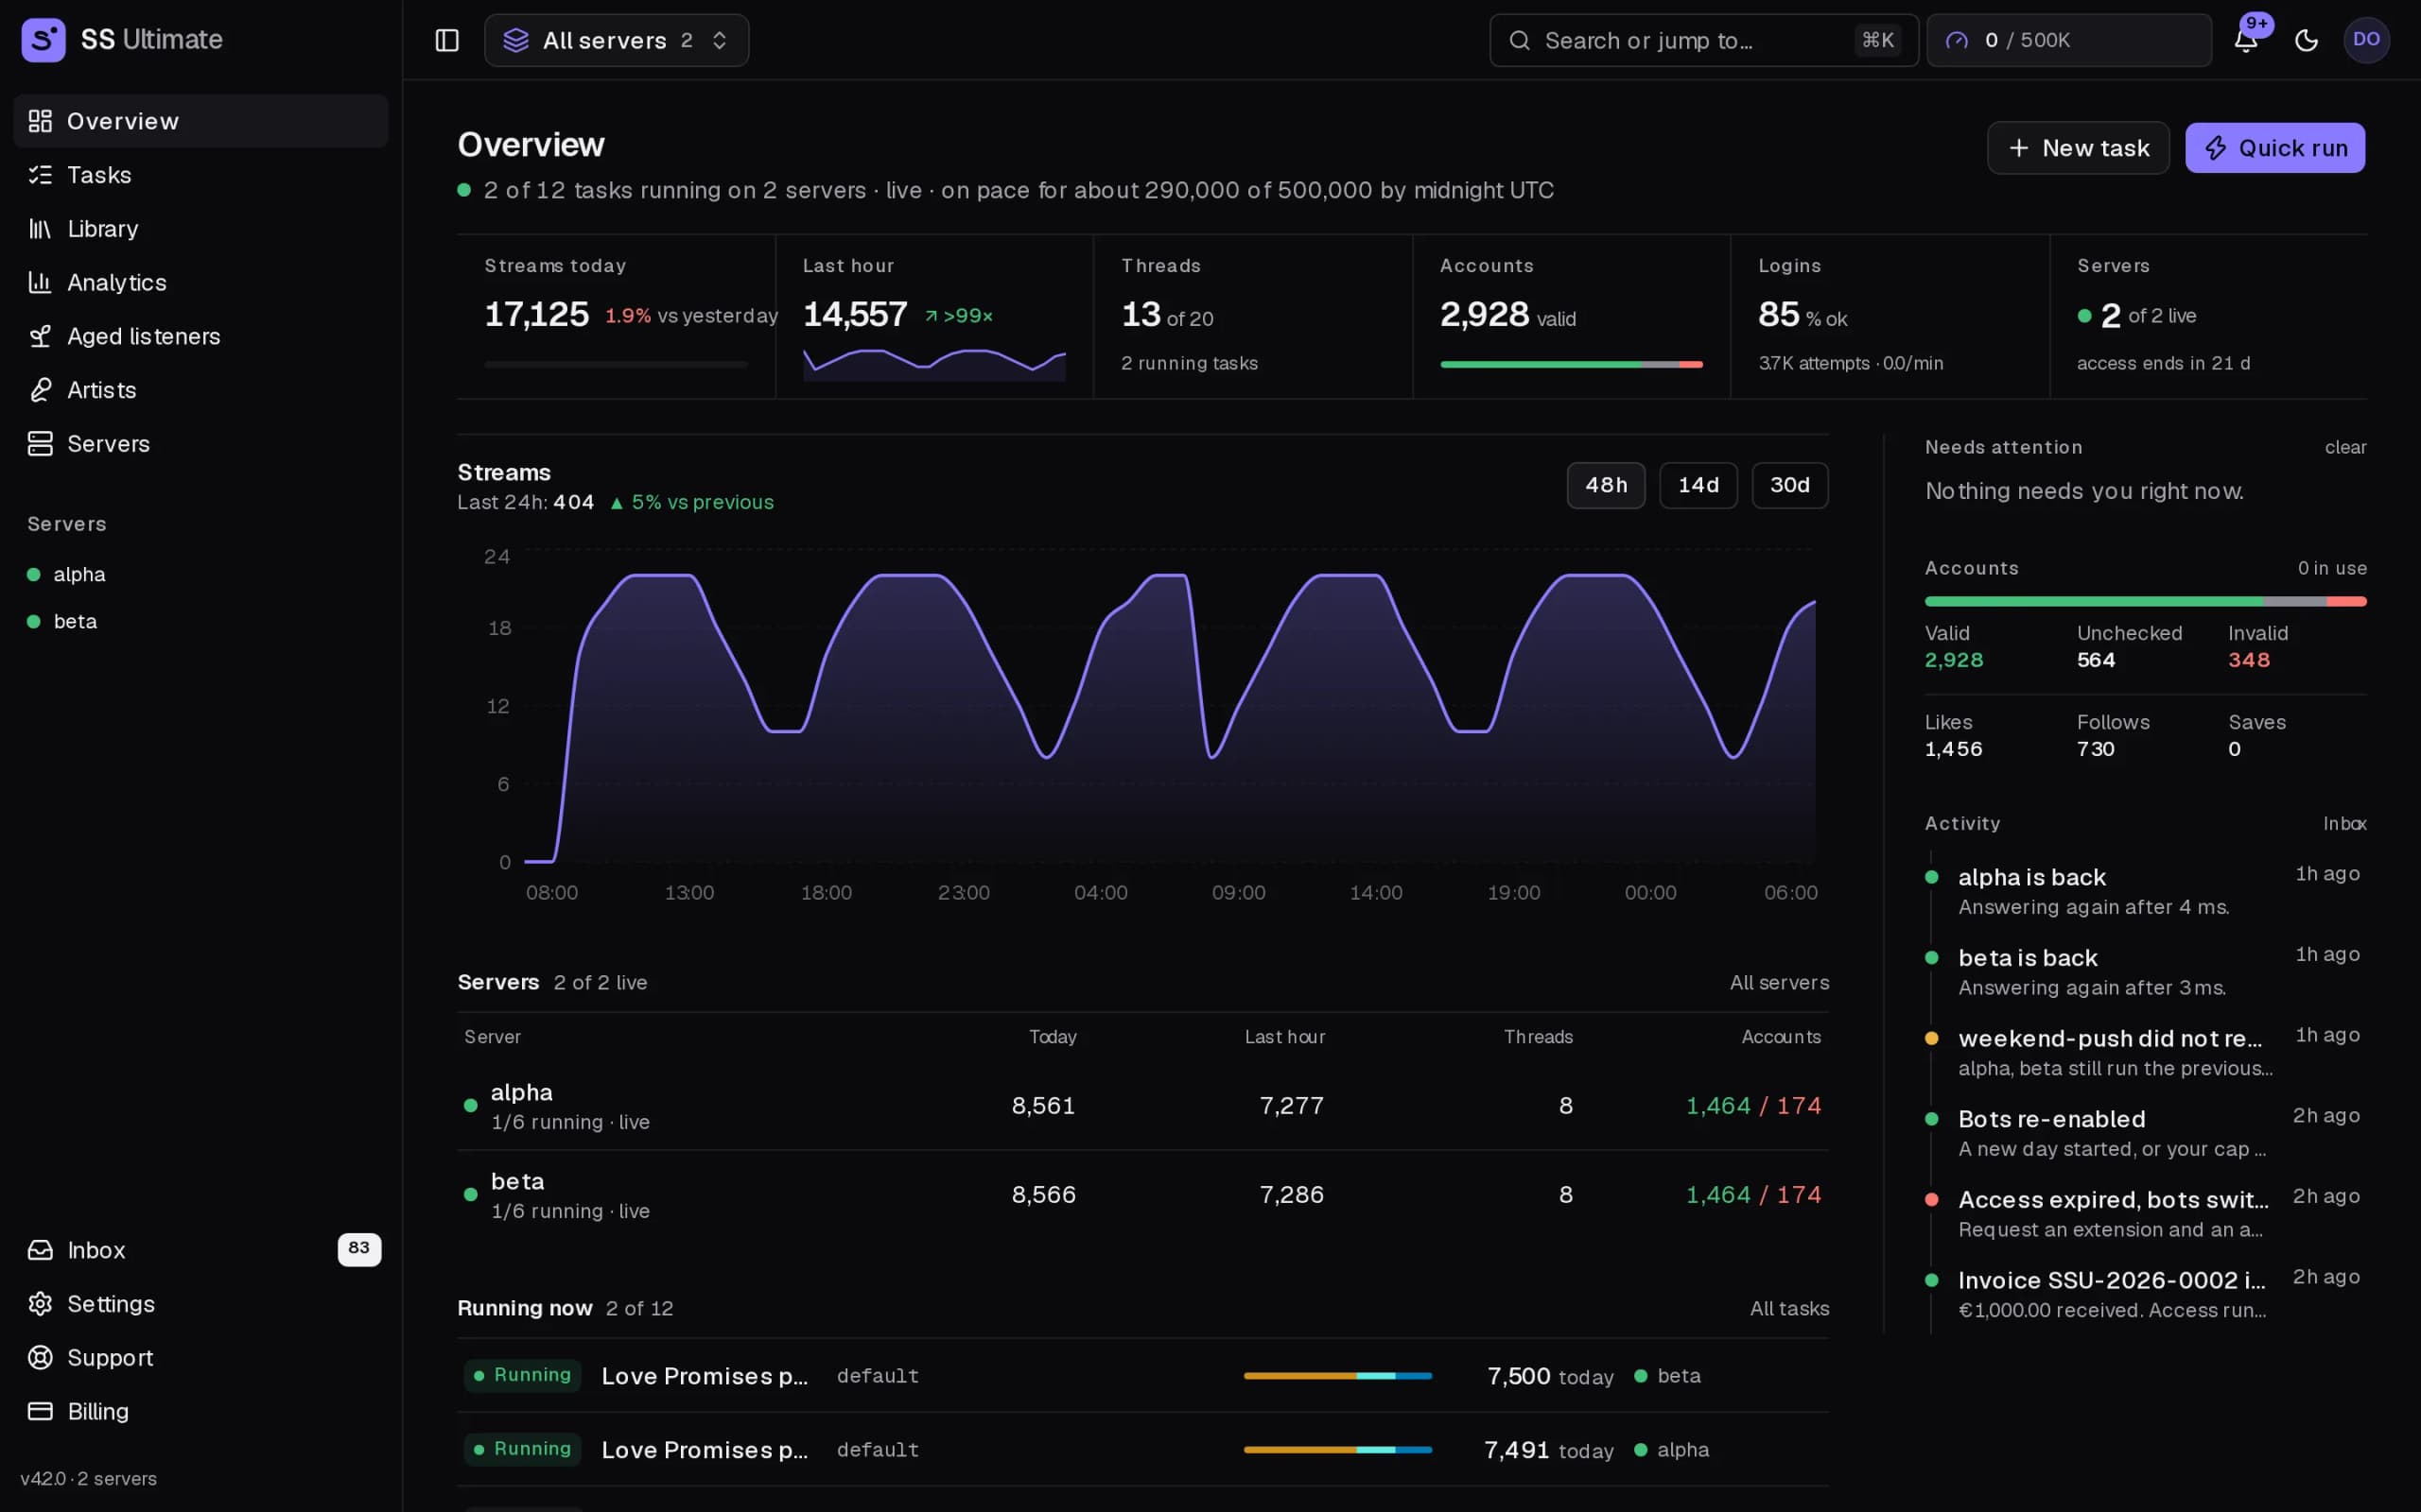The image size is (2421, 1512).
Task: Click the progress bar of 7,500 today task
Action: [1337, 1376]
